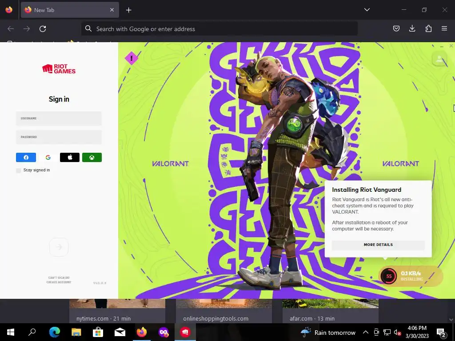Screen dimensions: 455x341
Task: Open the Firefox Downloads panel
Action: [x=412, y=28]
